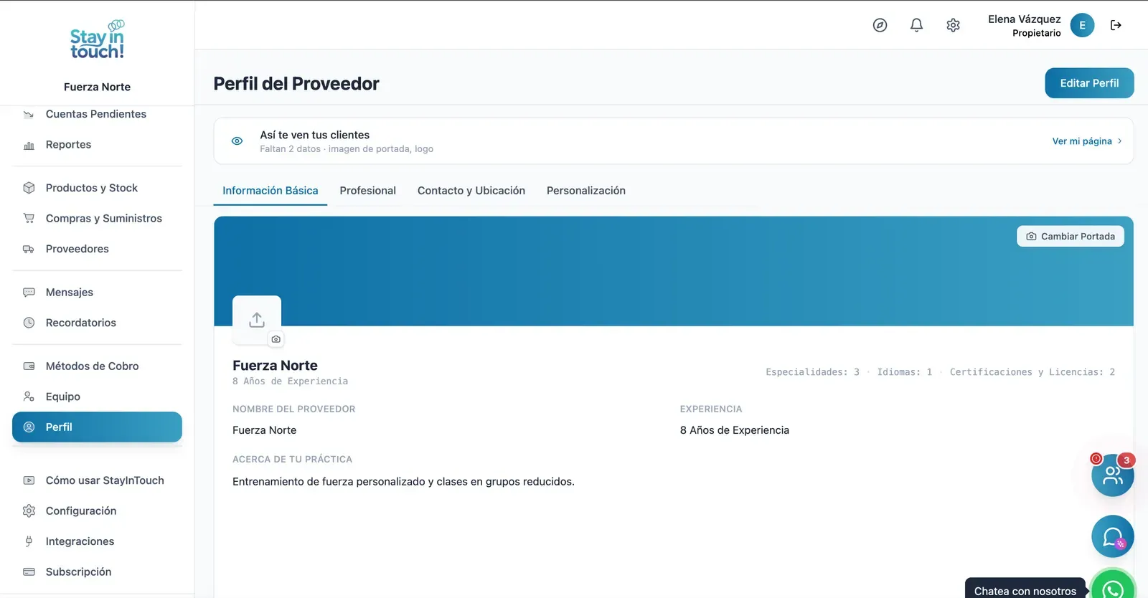The image size is (1148, 598).
Task: Open Configuración in the sidebar
Action: 97,511
